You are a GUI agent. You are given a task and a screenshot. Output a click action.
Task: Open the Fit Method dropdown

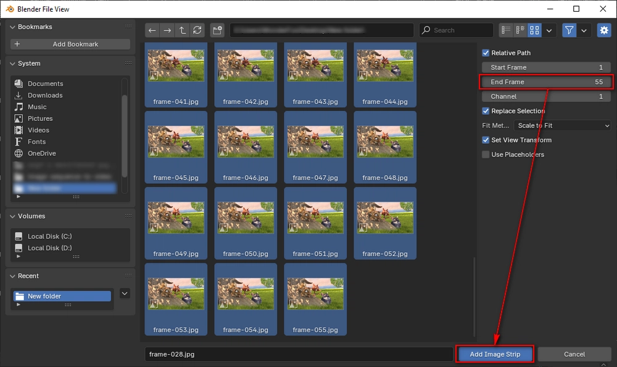[562, 125]
